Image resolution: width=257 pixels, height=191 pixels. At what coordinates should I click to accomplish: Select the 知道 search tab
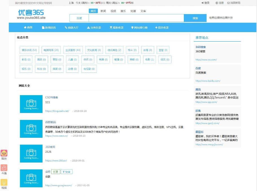click(x=133, y=11)
